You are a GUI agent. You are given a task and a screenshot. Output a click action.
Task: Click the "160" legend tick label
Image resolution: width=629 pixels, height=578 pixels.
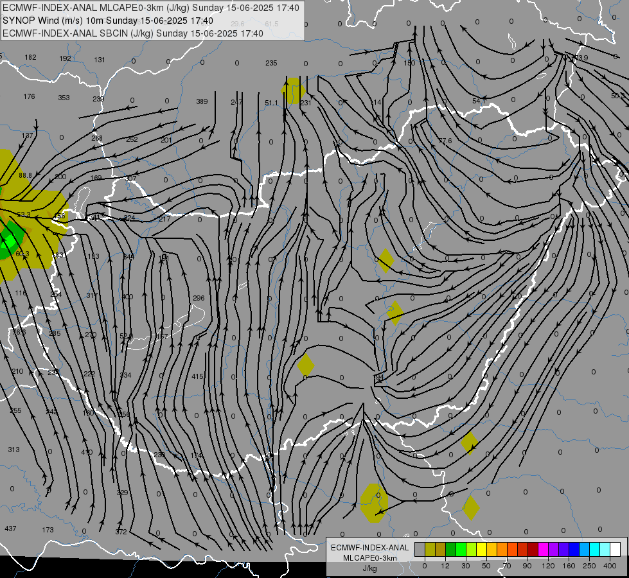pos(569,566)
